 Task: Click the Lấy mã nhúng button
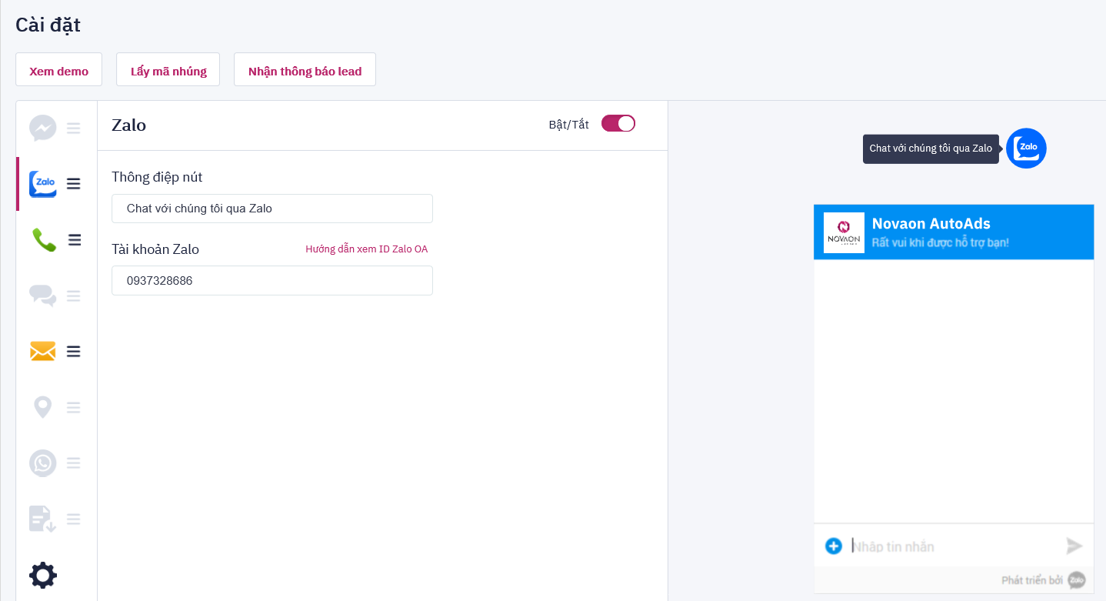tap(168, 72)
